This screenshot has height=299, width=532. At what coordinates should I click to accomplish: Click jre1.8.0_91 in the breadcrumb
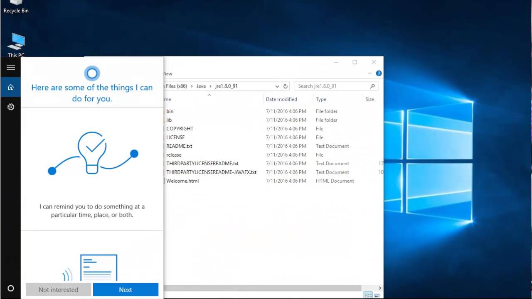pos(226,86)
